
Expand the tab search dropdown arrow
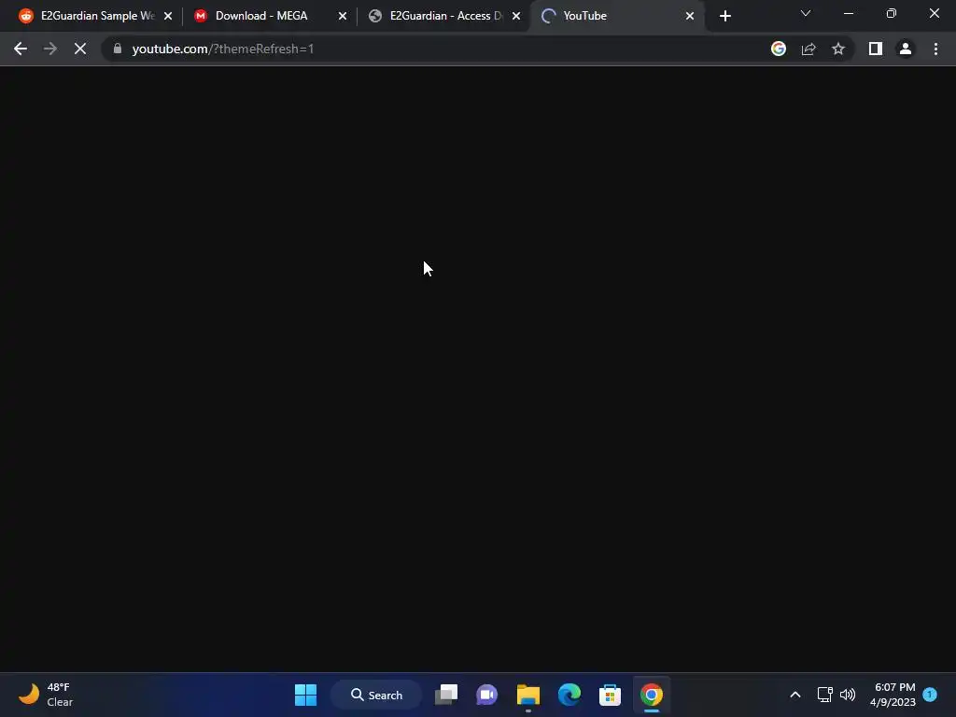(x=806, y=13)
